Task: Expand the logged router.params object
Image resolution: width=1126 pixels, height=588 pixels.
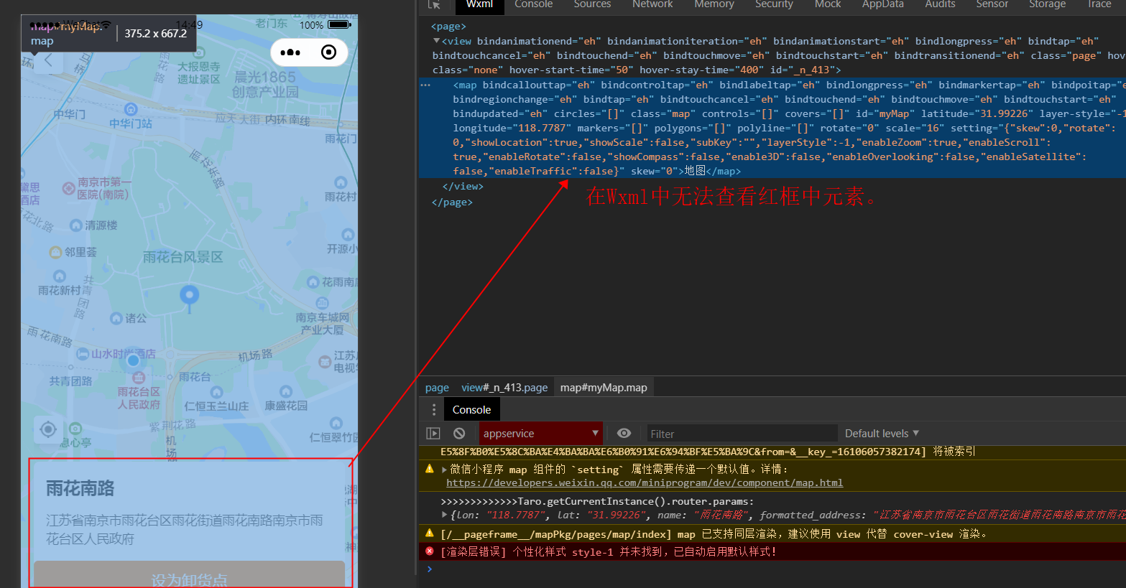Action: tap(444, 515)
